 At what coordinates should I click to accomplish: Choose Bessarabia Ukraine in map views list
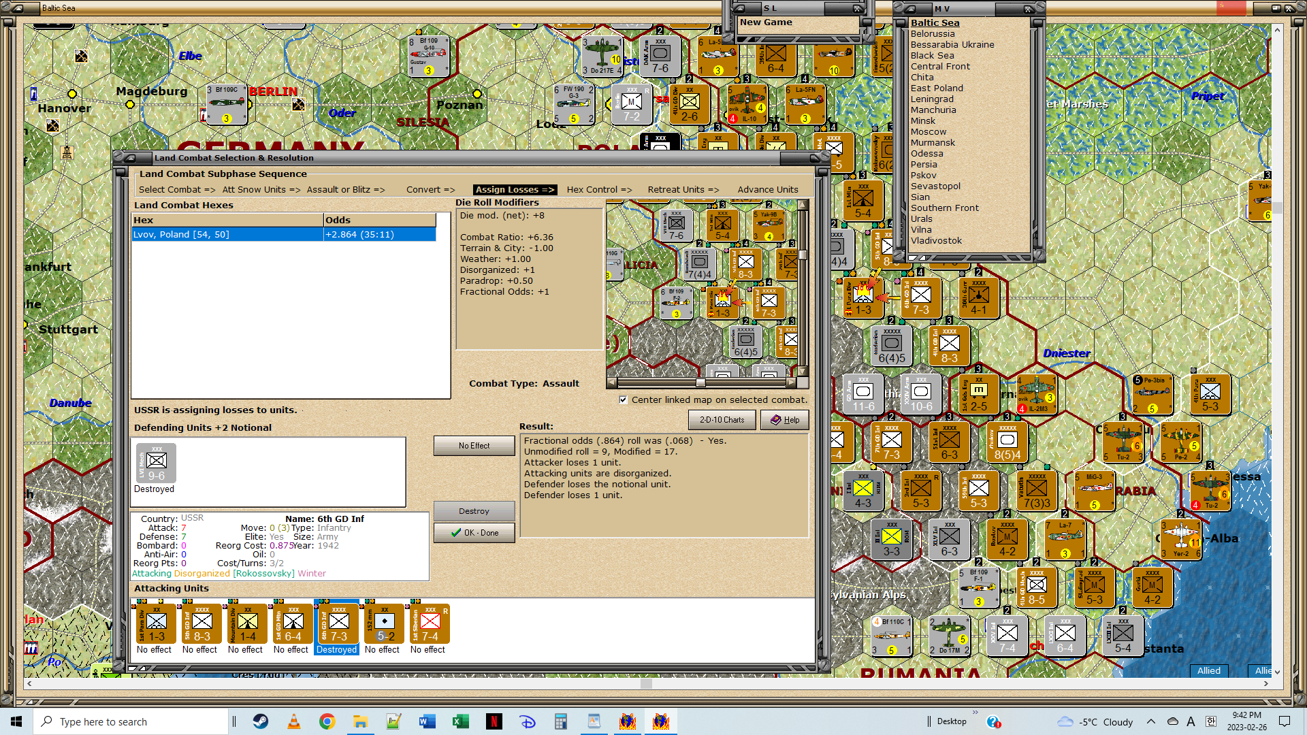tap(952, 45)
